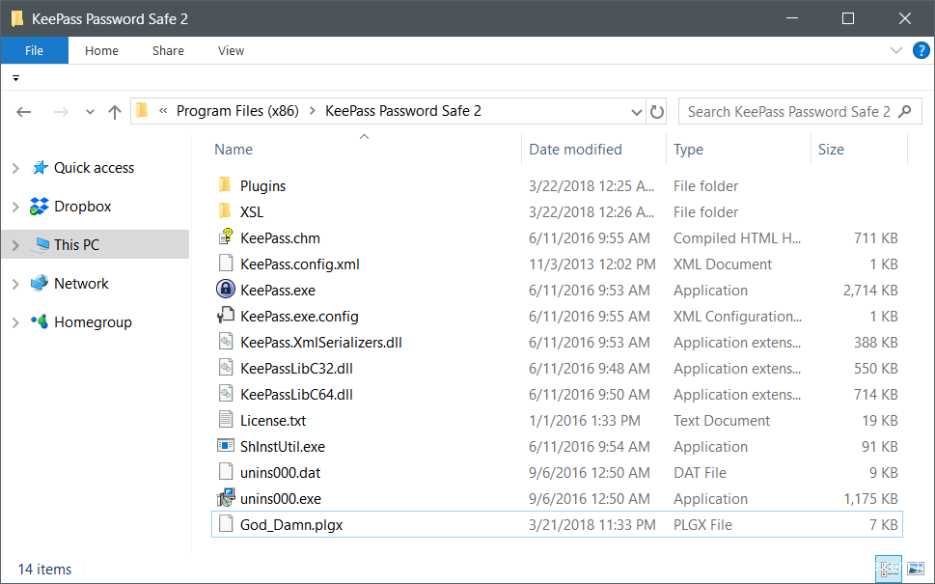Screen dimensions: 935x584
Task: Open the address bar history dropdown
Action: tap(636, 112)
